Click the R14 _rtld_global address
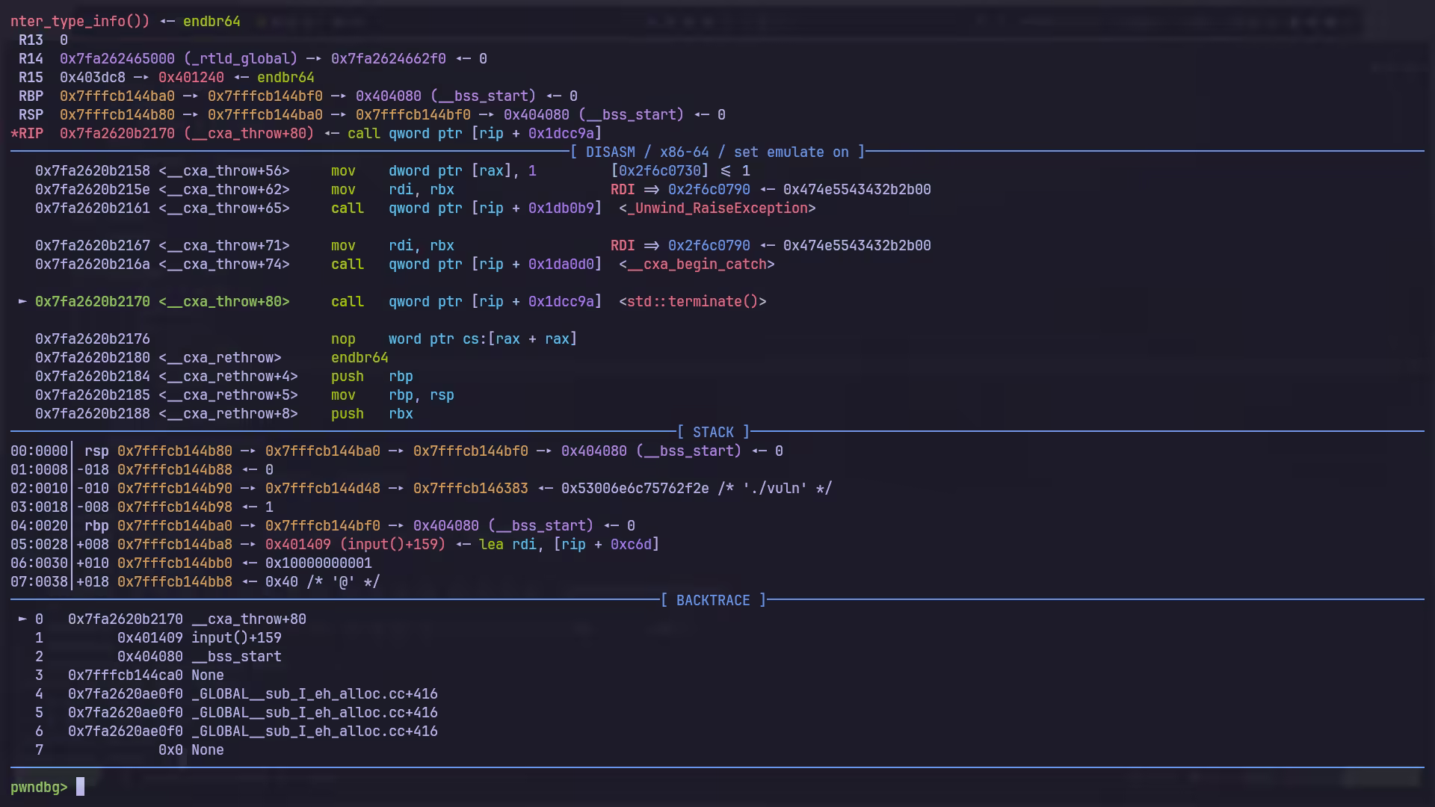The width and height of the screenshot is (1435, 807). coord(117,59)
